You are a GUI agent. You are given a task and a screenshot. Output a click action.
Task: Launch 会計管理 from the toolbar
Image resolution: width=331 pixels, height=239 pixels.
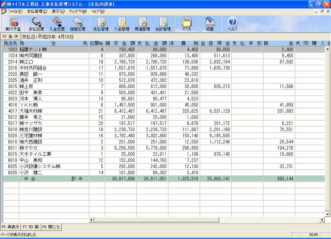pyautogui.click(x=163, y=24)
